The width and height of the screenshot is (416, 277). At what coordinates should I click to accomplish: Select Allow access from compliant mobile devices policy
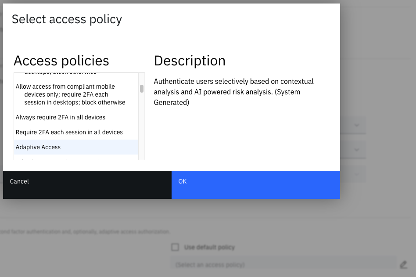pos(76,94)
